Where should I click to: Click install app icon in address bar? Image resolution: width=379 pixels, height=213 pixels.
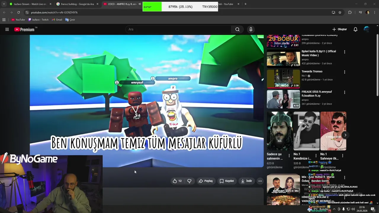(333, 12)
